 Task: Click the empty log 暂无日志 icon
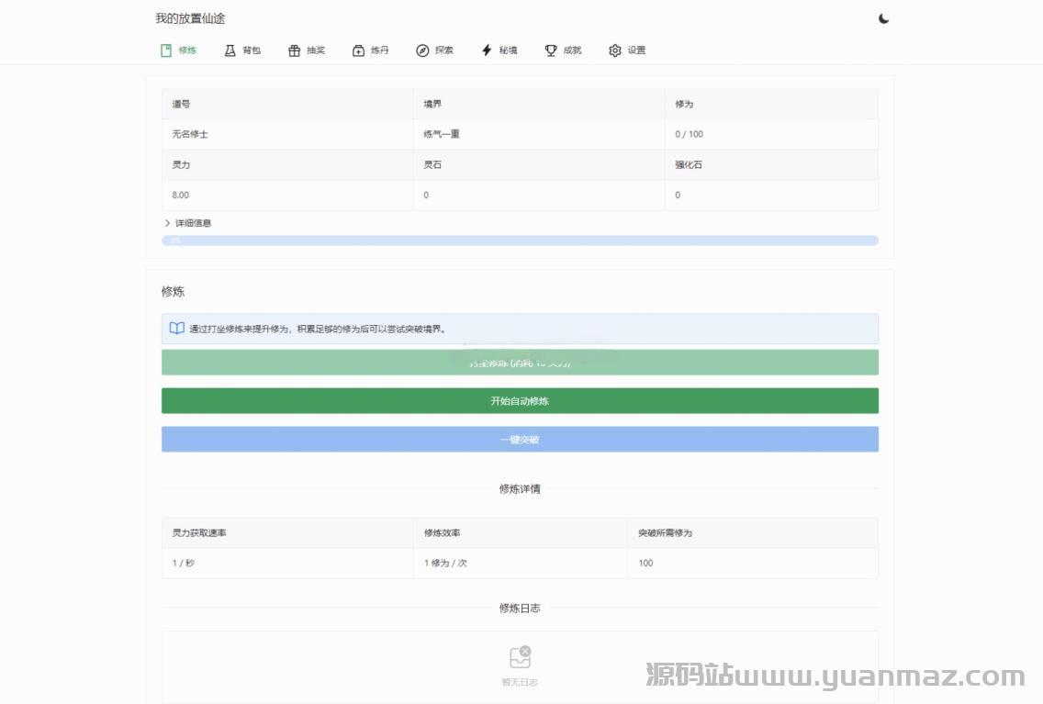pyautogui.click(x=520, y=657)
